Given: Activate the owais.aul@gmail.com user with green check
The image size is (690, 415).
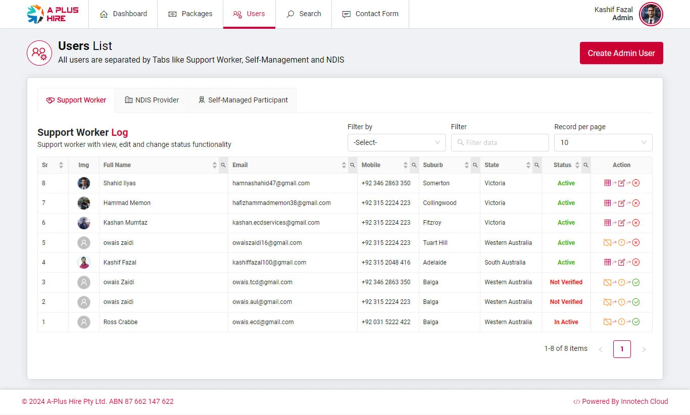Looking at the screenshot, I should (x=636, y=302).
